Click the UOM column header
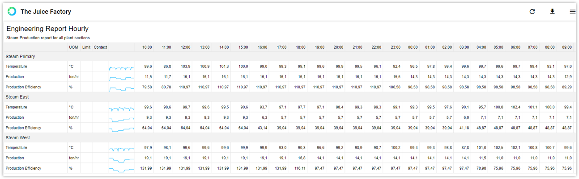The height and width of the screenshot is (179, 579). (73, 47)
